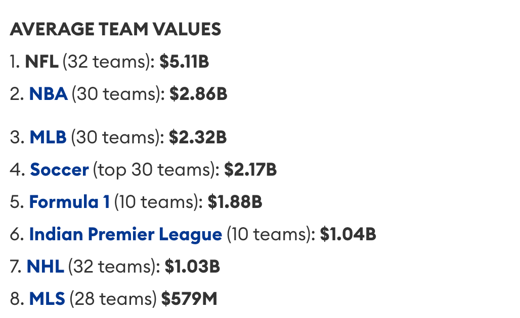Follow the Soccer link
The width and height of the screenshot is (520, 318).
[59, 170]
